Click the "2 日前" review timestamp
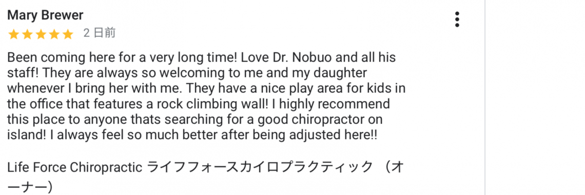585x195 pixels. [x=99, y=33]
